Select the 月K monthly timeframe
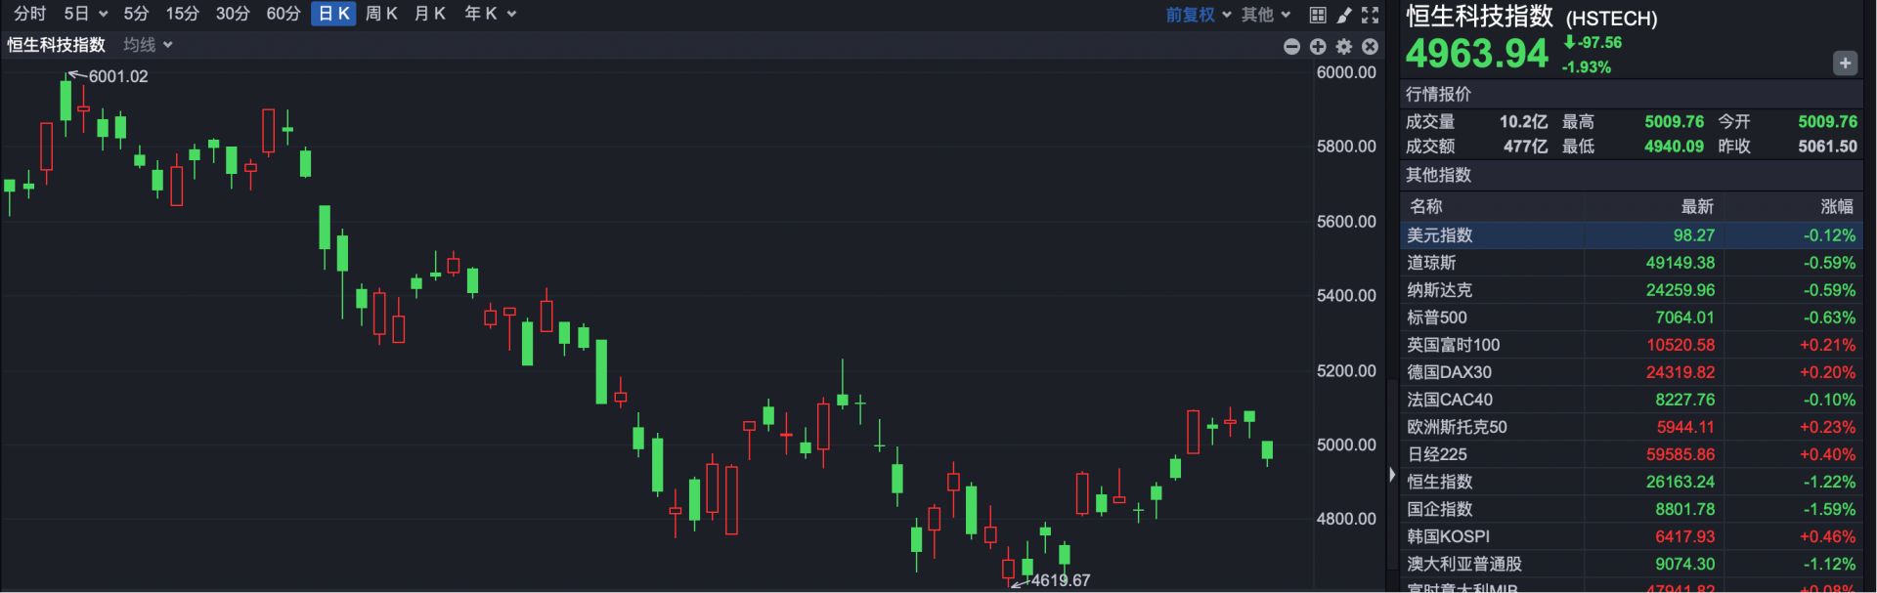Screen dimensions: 1877x593 coord(430,14)
